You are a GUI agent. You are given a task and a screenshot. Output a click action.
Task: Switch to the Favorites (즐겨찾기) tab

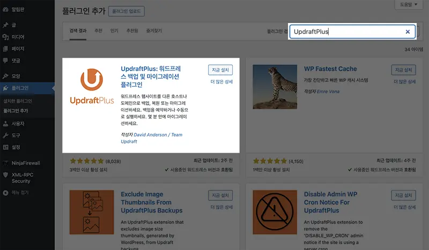[x=154, y=31]
